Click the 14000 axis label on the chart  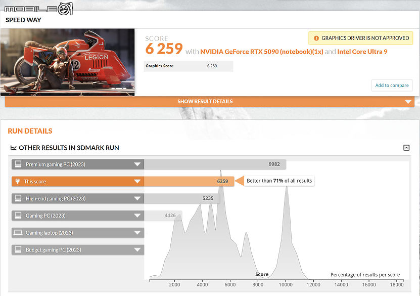(x=341, y=285)
